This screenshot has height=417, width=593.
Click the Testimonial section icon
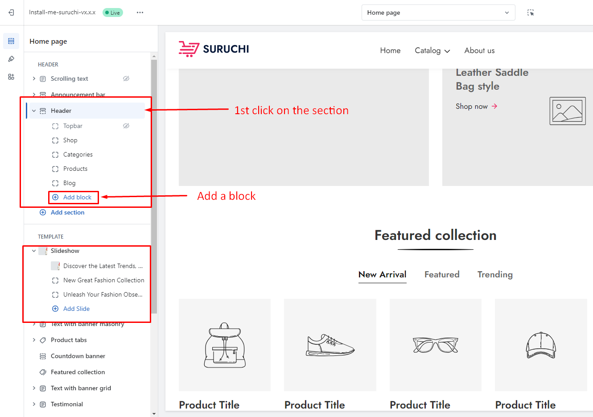click(x=43, y=405)
